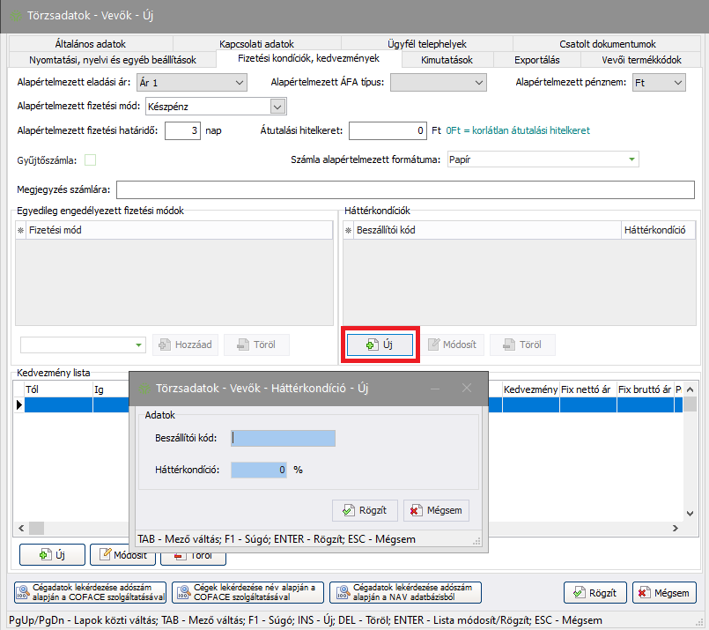The height and width of the screenshot is (630, 709).
Task: Click the Új button below Kedvezmény lista
Action: tap(52, 555)
